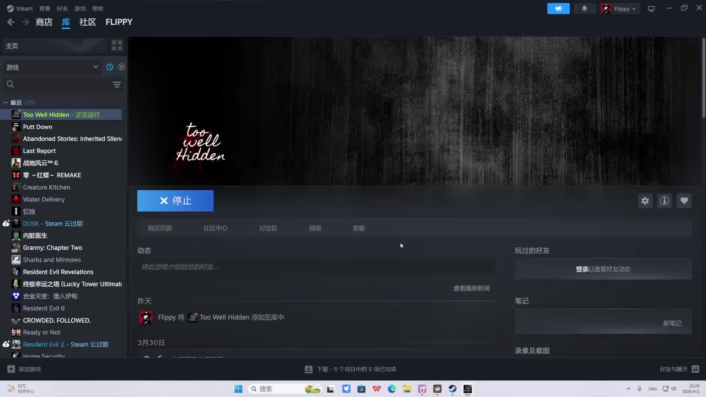Image resolution: width=706 pixels, height=397 pixels.
Task: Open the 游戏 menu in menu bar
Action: (x=80, y=8)
